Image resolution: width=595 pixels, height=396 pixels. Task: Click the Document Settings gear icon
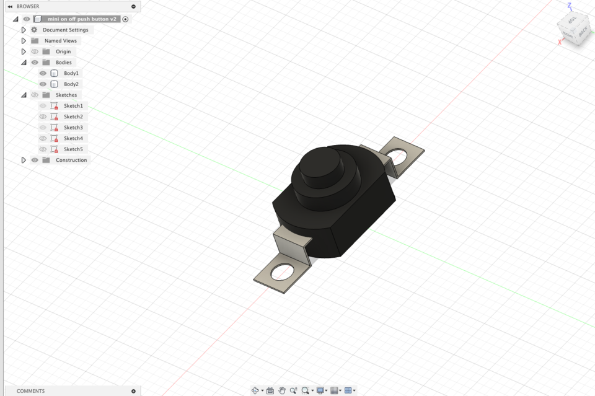pos(33,29)
